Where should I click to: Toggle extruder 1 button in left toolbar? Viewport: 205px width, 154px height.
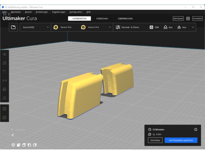point(5,109)
